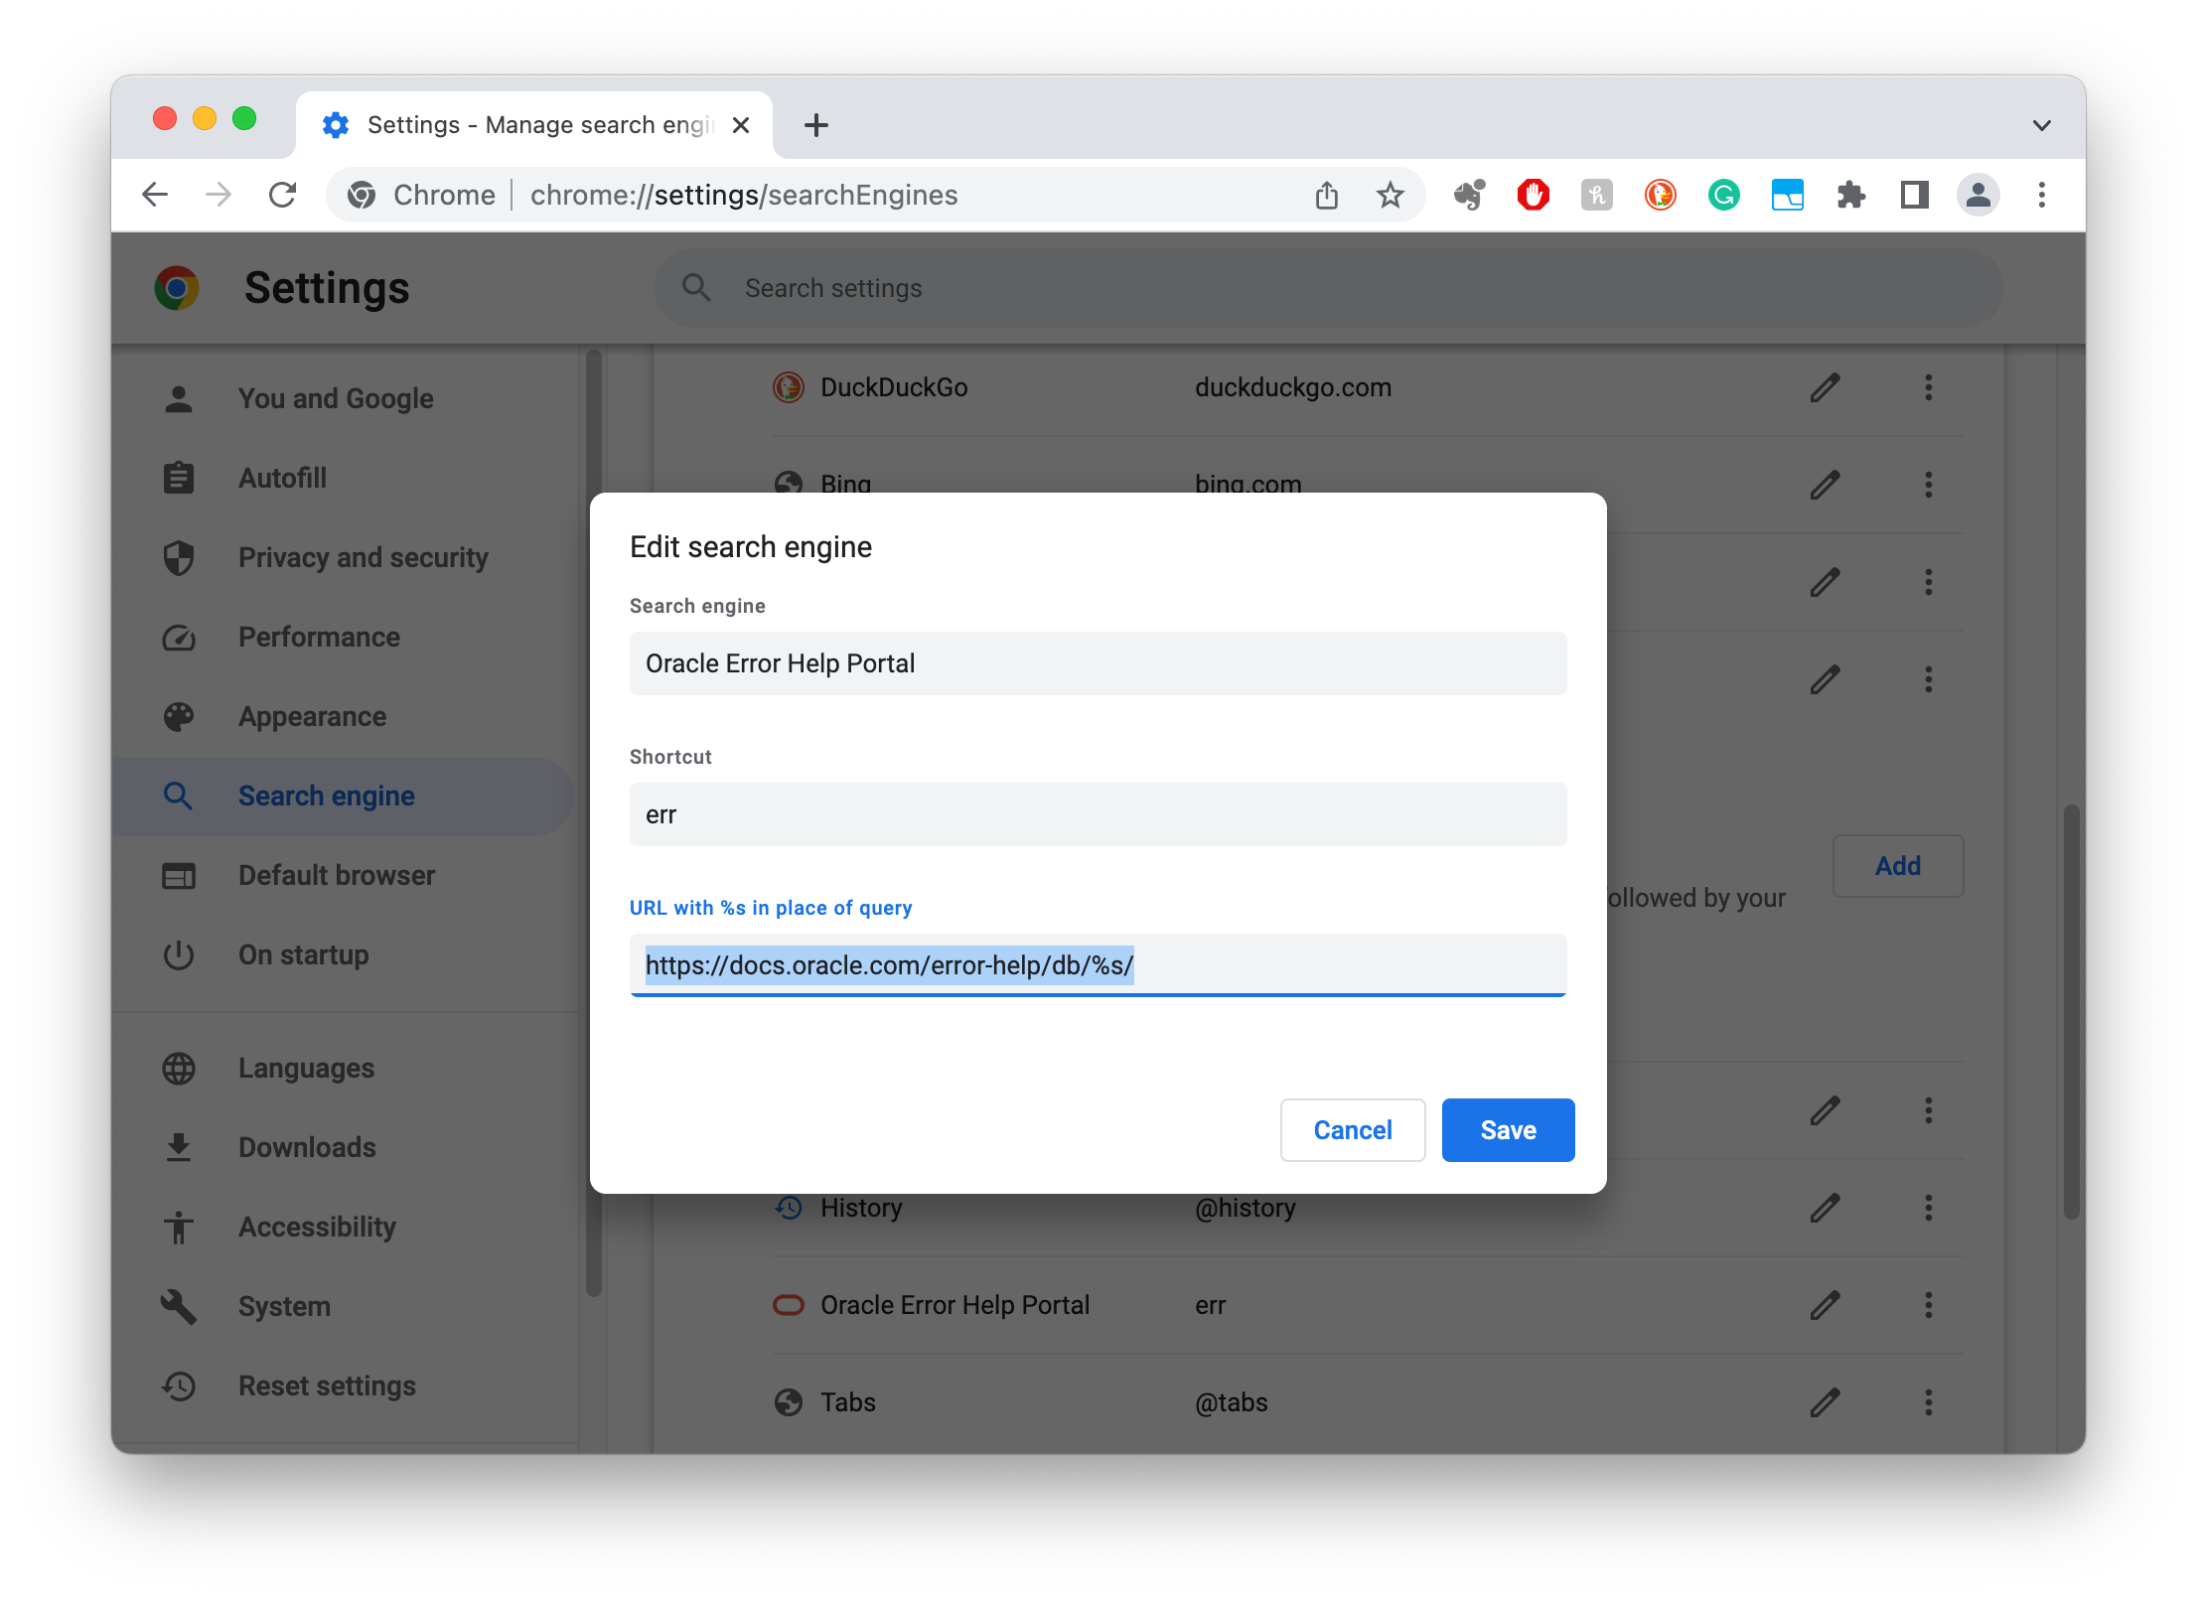Open the Evernote Web Clipper extension
This screenshot has width=2197, height=1601.
(x=1468, y=195)
